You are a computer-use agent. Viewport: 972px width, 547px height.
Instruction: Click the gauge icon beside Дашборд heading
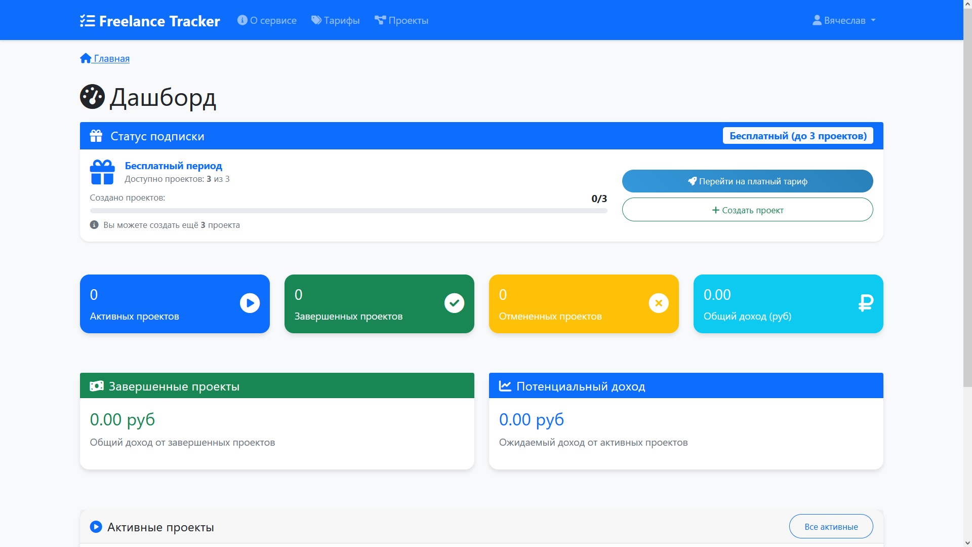(92, 96)
